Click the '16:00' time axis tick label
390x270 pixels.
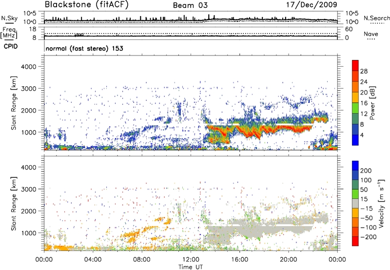pos(239,260)
